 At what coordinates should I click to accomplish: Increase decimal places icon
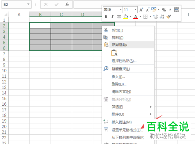[x=156, y=17]
